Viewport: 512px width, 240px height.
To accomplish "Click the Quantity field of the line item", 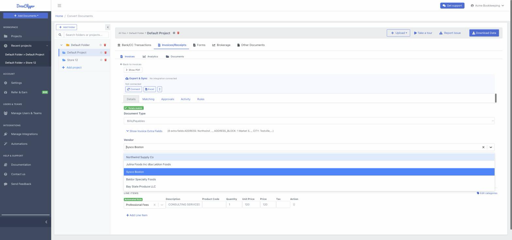I will 234,205.
